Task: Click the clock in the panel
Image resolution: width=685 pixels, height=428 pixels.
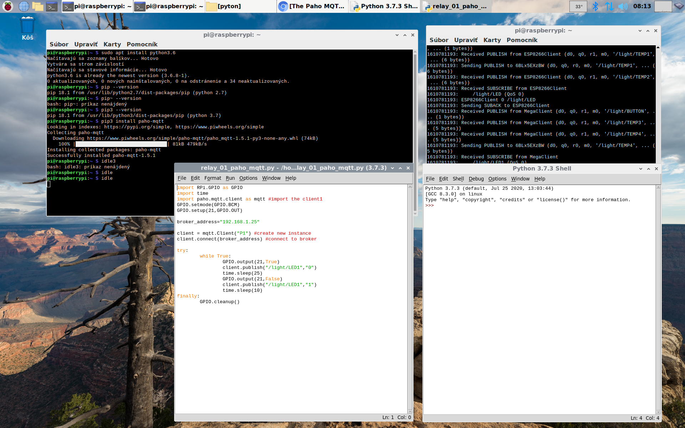Action: [x=642, y=6]
